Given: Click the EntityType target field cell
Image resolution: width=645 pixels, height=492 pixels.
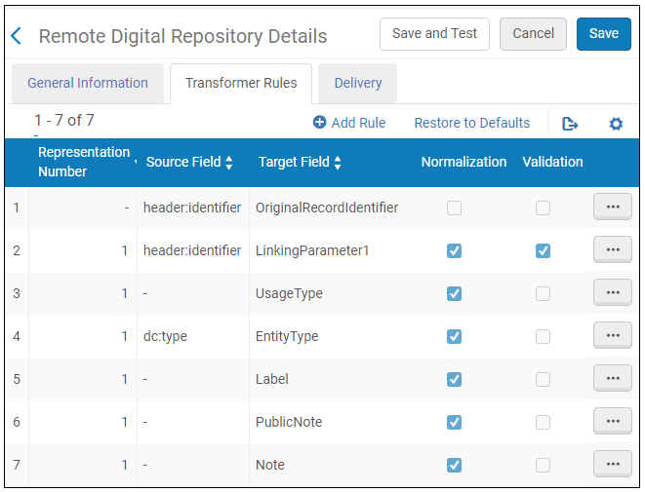Looking at the screenshot, I should 287,336.
